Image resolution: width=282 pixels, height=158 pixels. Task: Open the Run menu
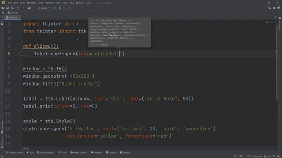tap(58, 3)
